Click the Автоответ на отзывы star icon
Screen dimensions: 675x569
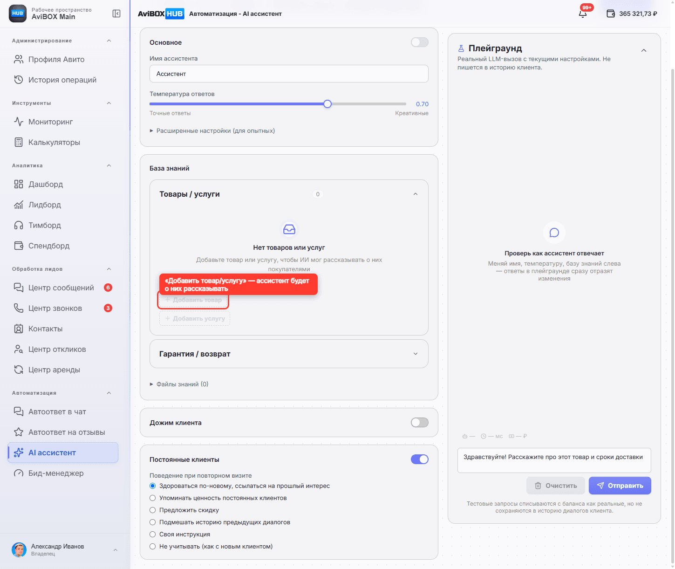click(19, 432)
